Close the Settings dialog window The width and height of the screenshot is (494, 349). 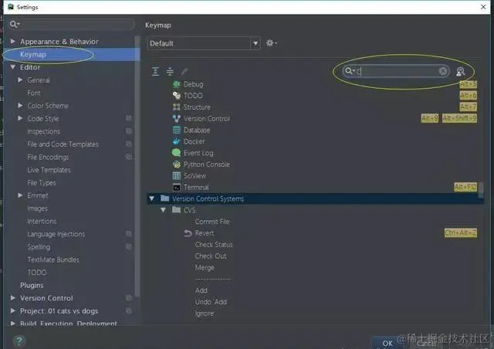click(x=483, y=7)
